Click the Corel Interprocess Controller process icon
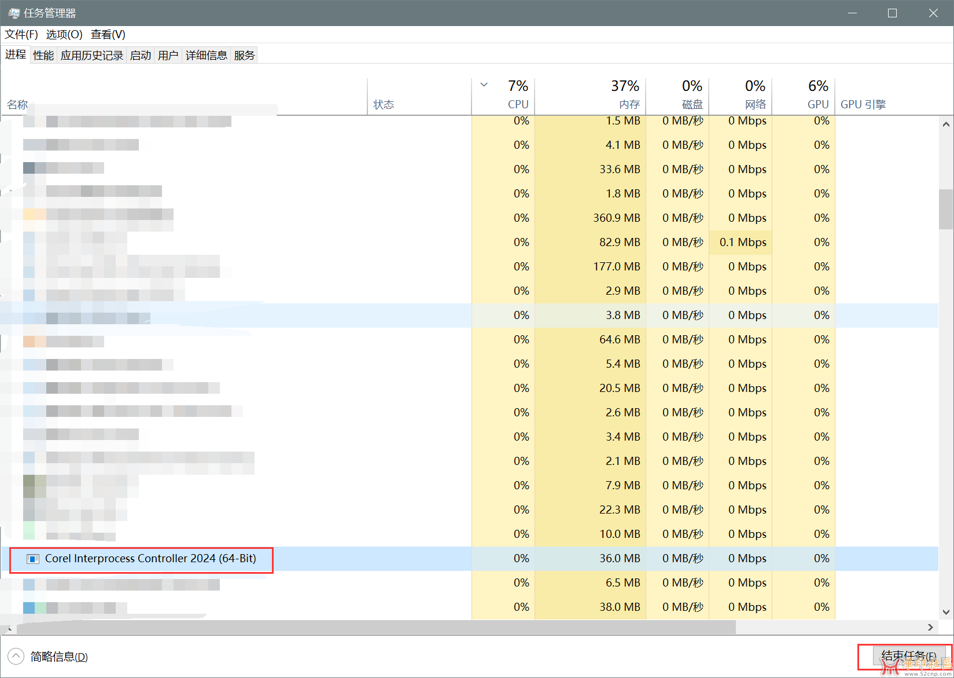 (33, 559)
